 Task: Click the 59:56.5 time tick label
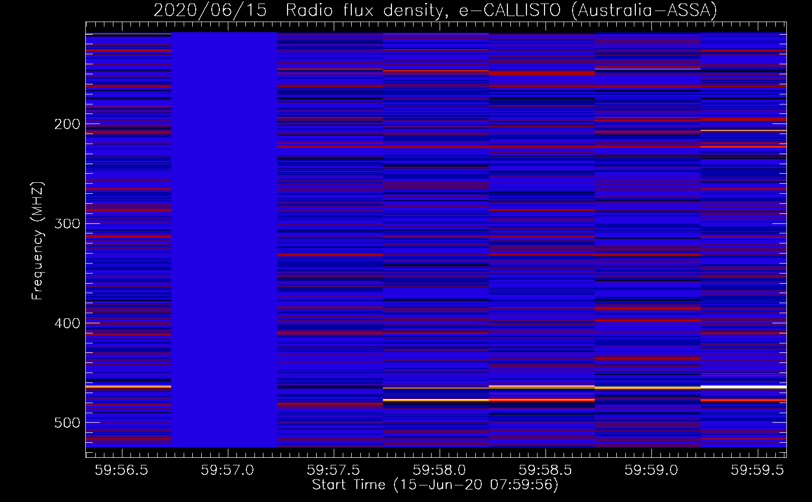[x=122, y=470]
